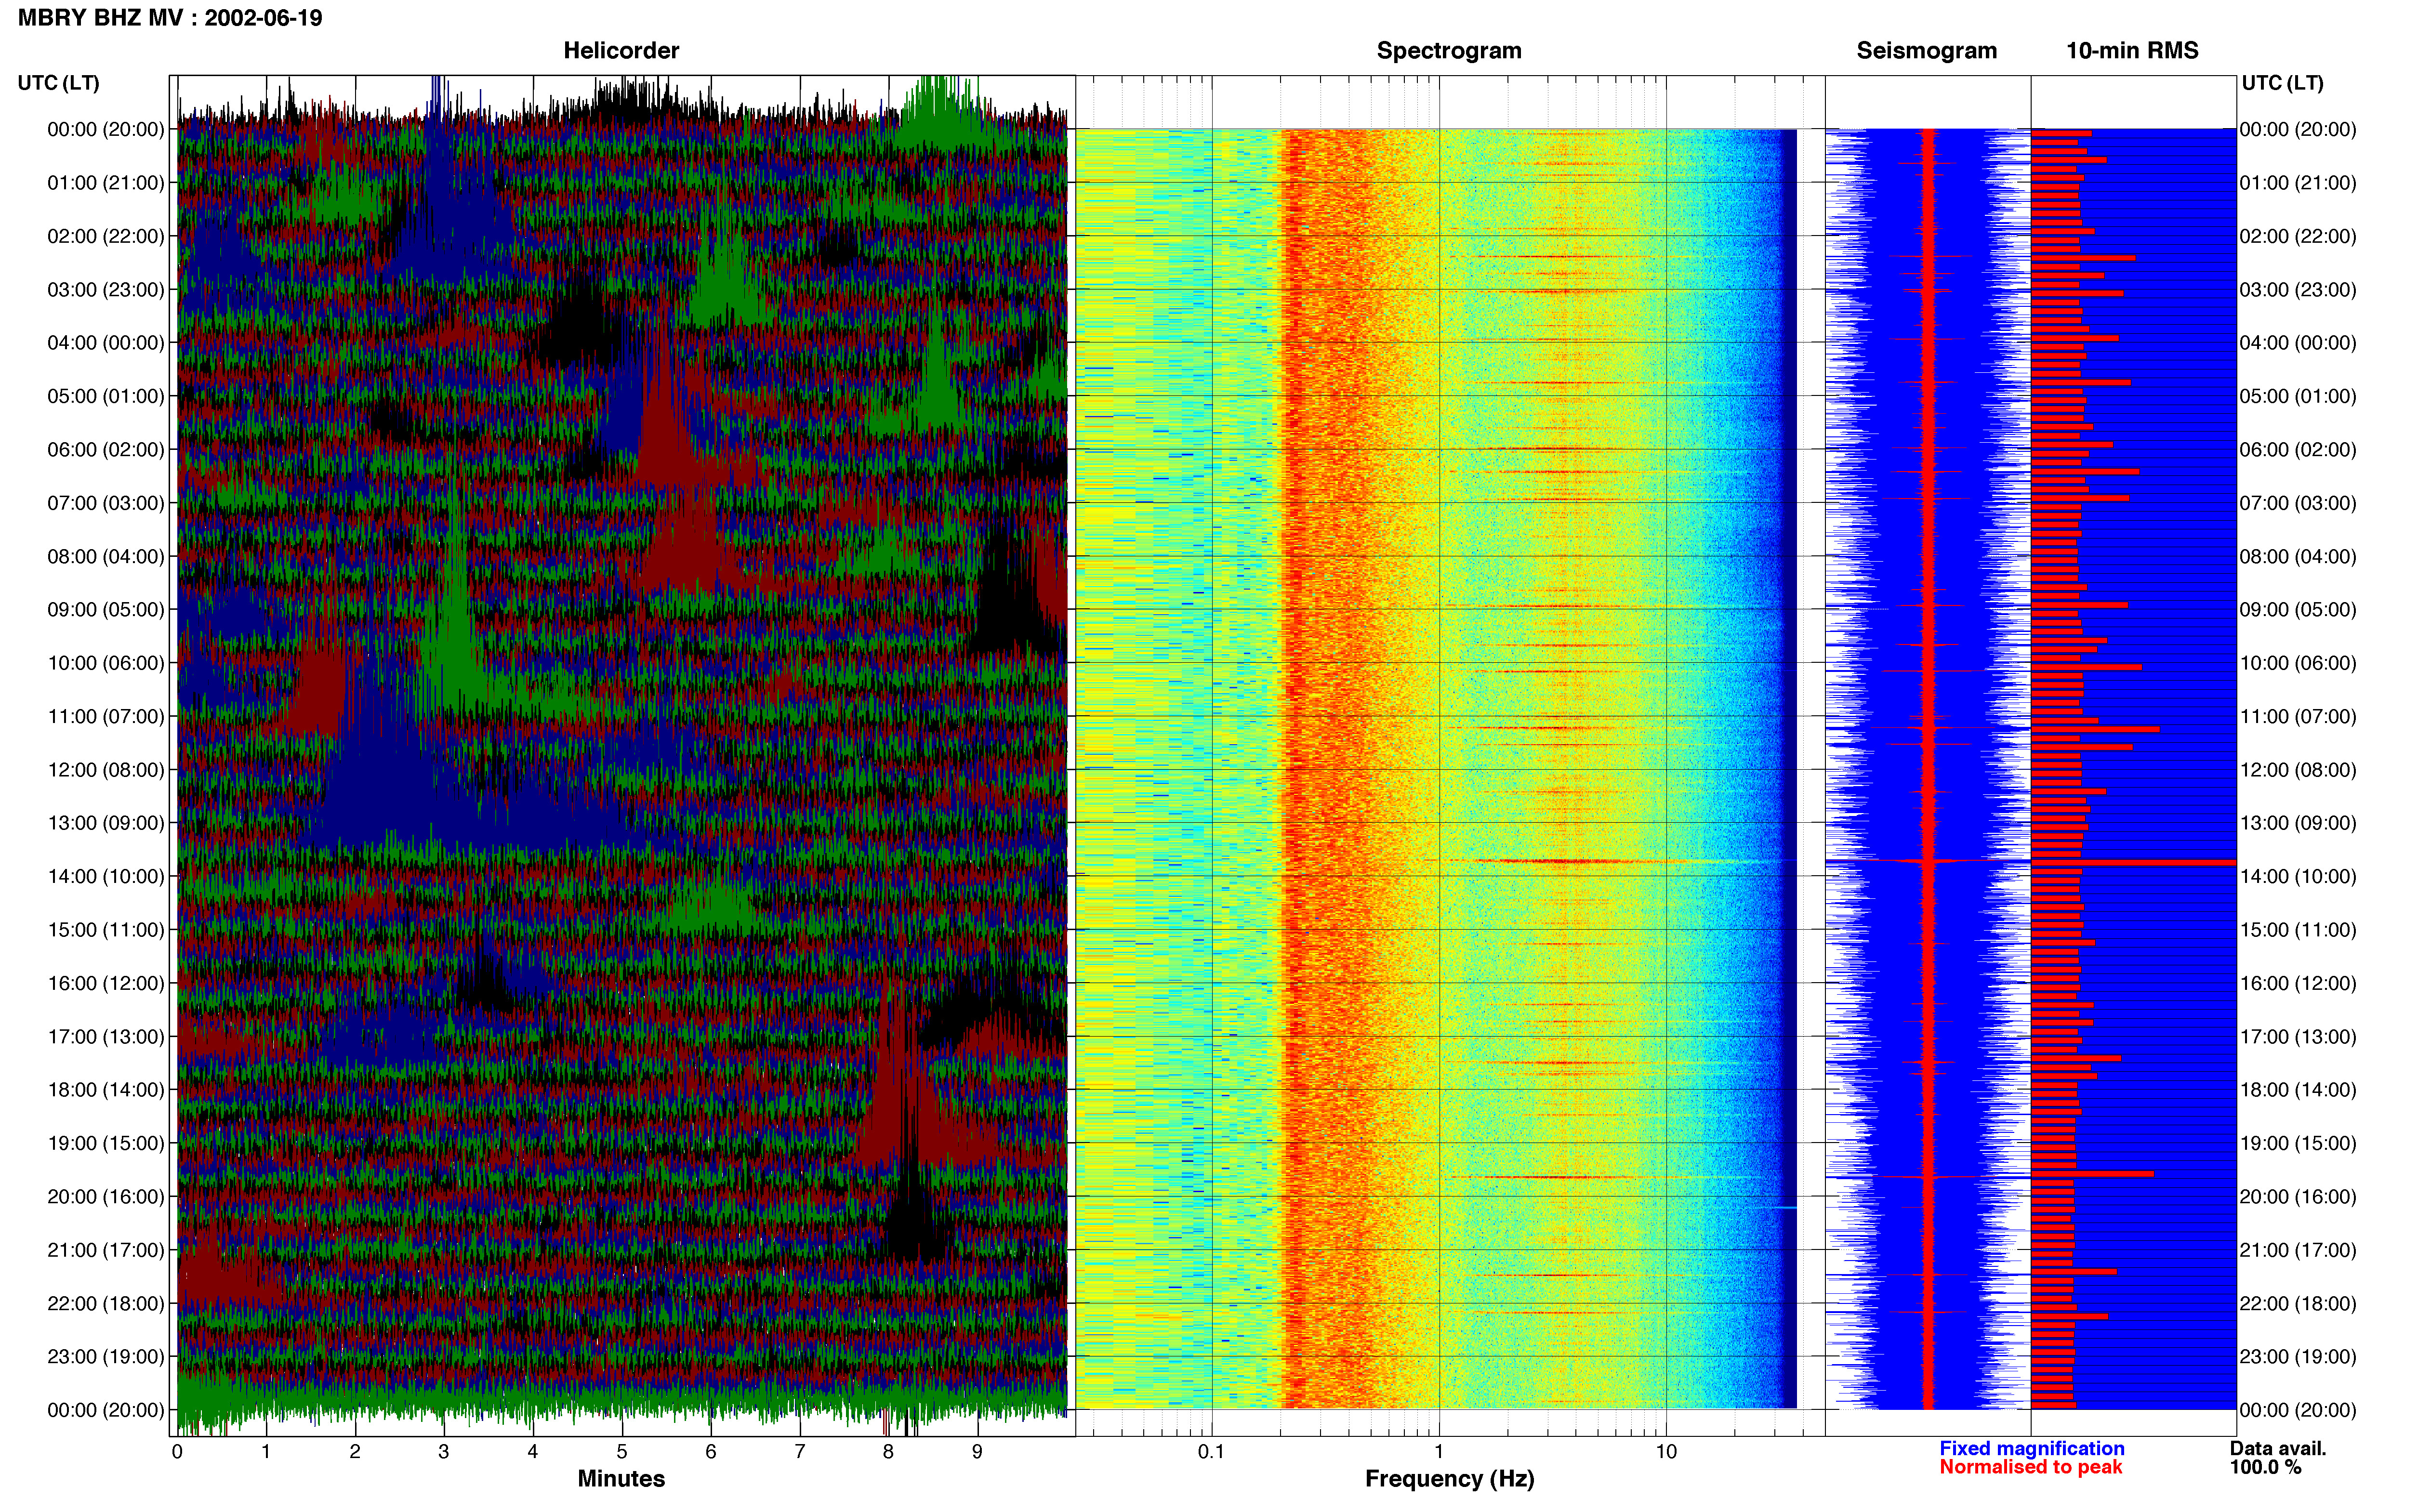The width and height of the screenshot is (2418, 1512).
Task: Click the red 'Normalised to peak' legend text
Action: click(2030, 1467)
